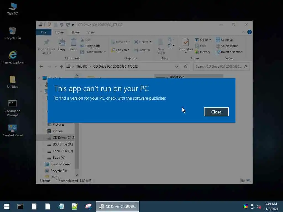The height and width of the screenshot is (212, 283).
Task: Click Copy path in the ribbon
Action: click(90, 46)
